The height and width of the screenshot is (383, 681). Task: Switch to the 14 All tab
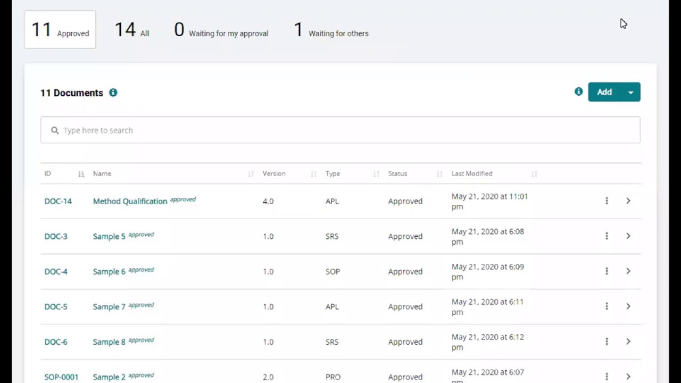[x=132, y=30]
